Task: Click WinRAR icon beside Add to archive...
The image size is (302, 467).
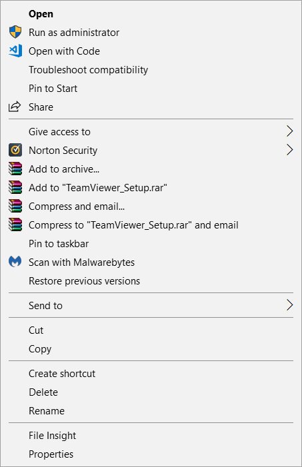Action: 15,169
